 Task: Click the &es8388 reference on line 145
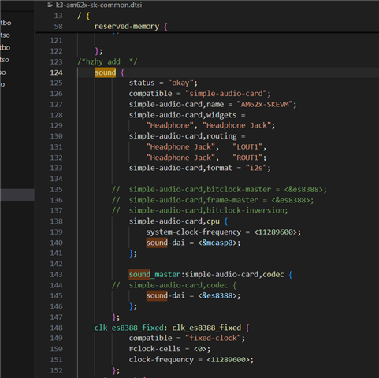pyautogui.click(x=217, y=296)
